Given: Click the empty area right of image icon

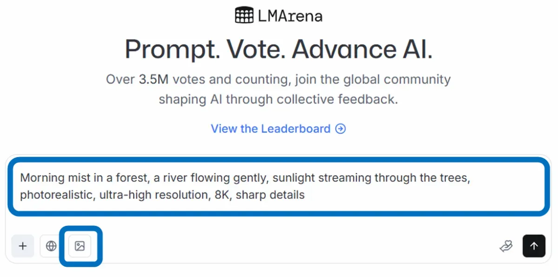Looking at the screenshot, I should pyautogui.click(x=279, y=246).
